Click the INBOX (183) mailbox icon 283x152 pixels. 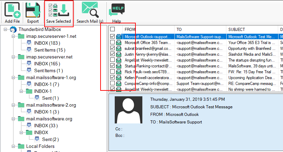29,43
